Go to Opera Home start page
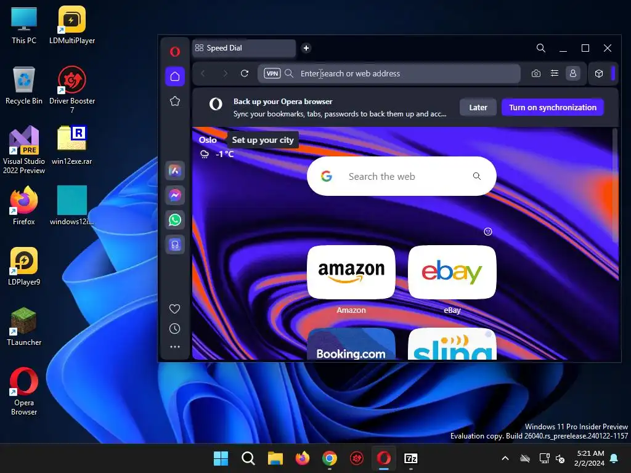 pos(174,76)
